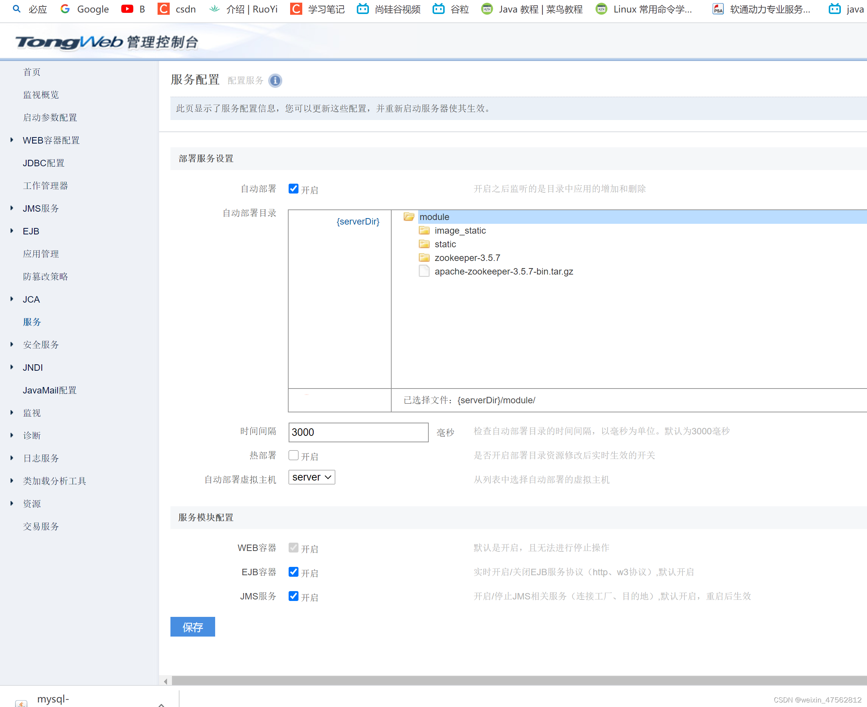Click the horizontal scrollbar at page bottom

(x=517, y=680)
